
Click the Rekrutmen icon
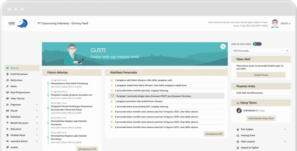8,129
